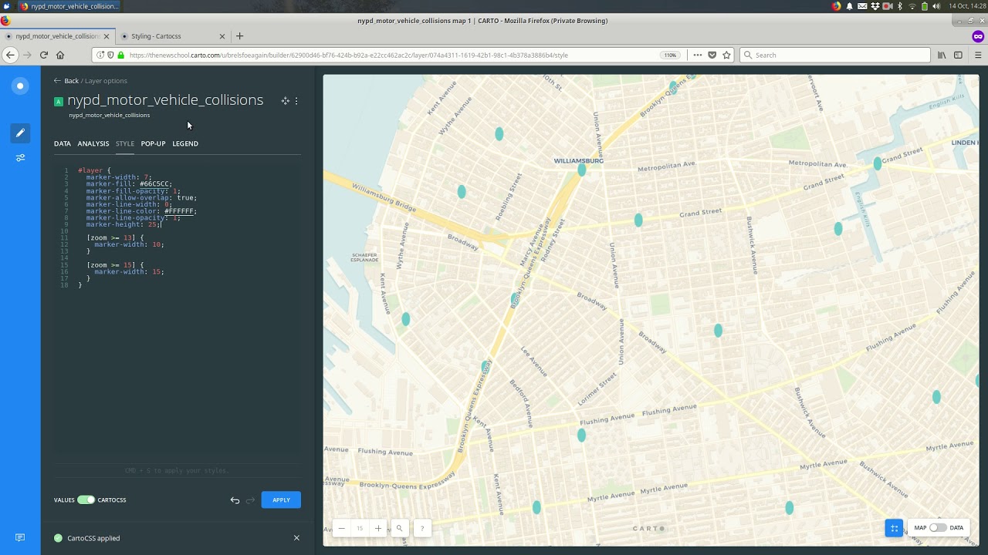The height and width of the screenshot is (555, 988).
Task: Undo the last CartoCSS change
Action: (235, 500)
